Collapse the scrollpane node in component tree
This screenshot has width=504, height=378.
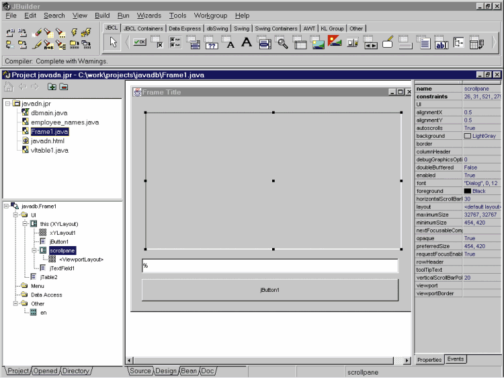(34, 250)
